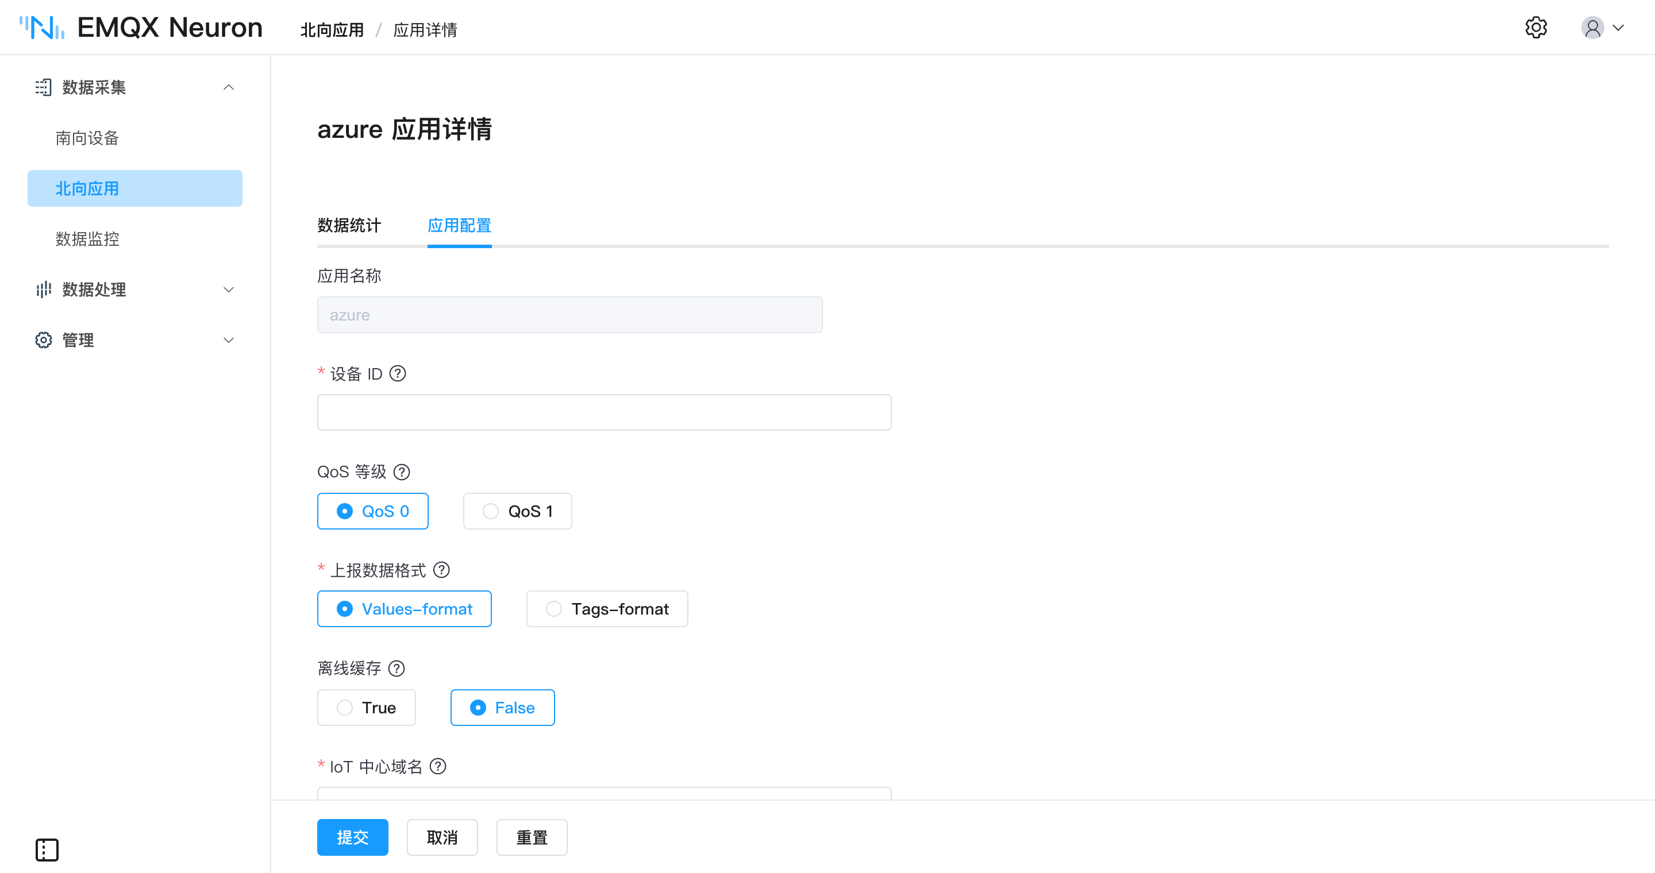Image resolution: width=1655 pixels, height=873 pixels.
Task: Select the QoS 0 radio option
Action: point(372,511)
